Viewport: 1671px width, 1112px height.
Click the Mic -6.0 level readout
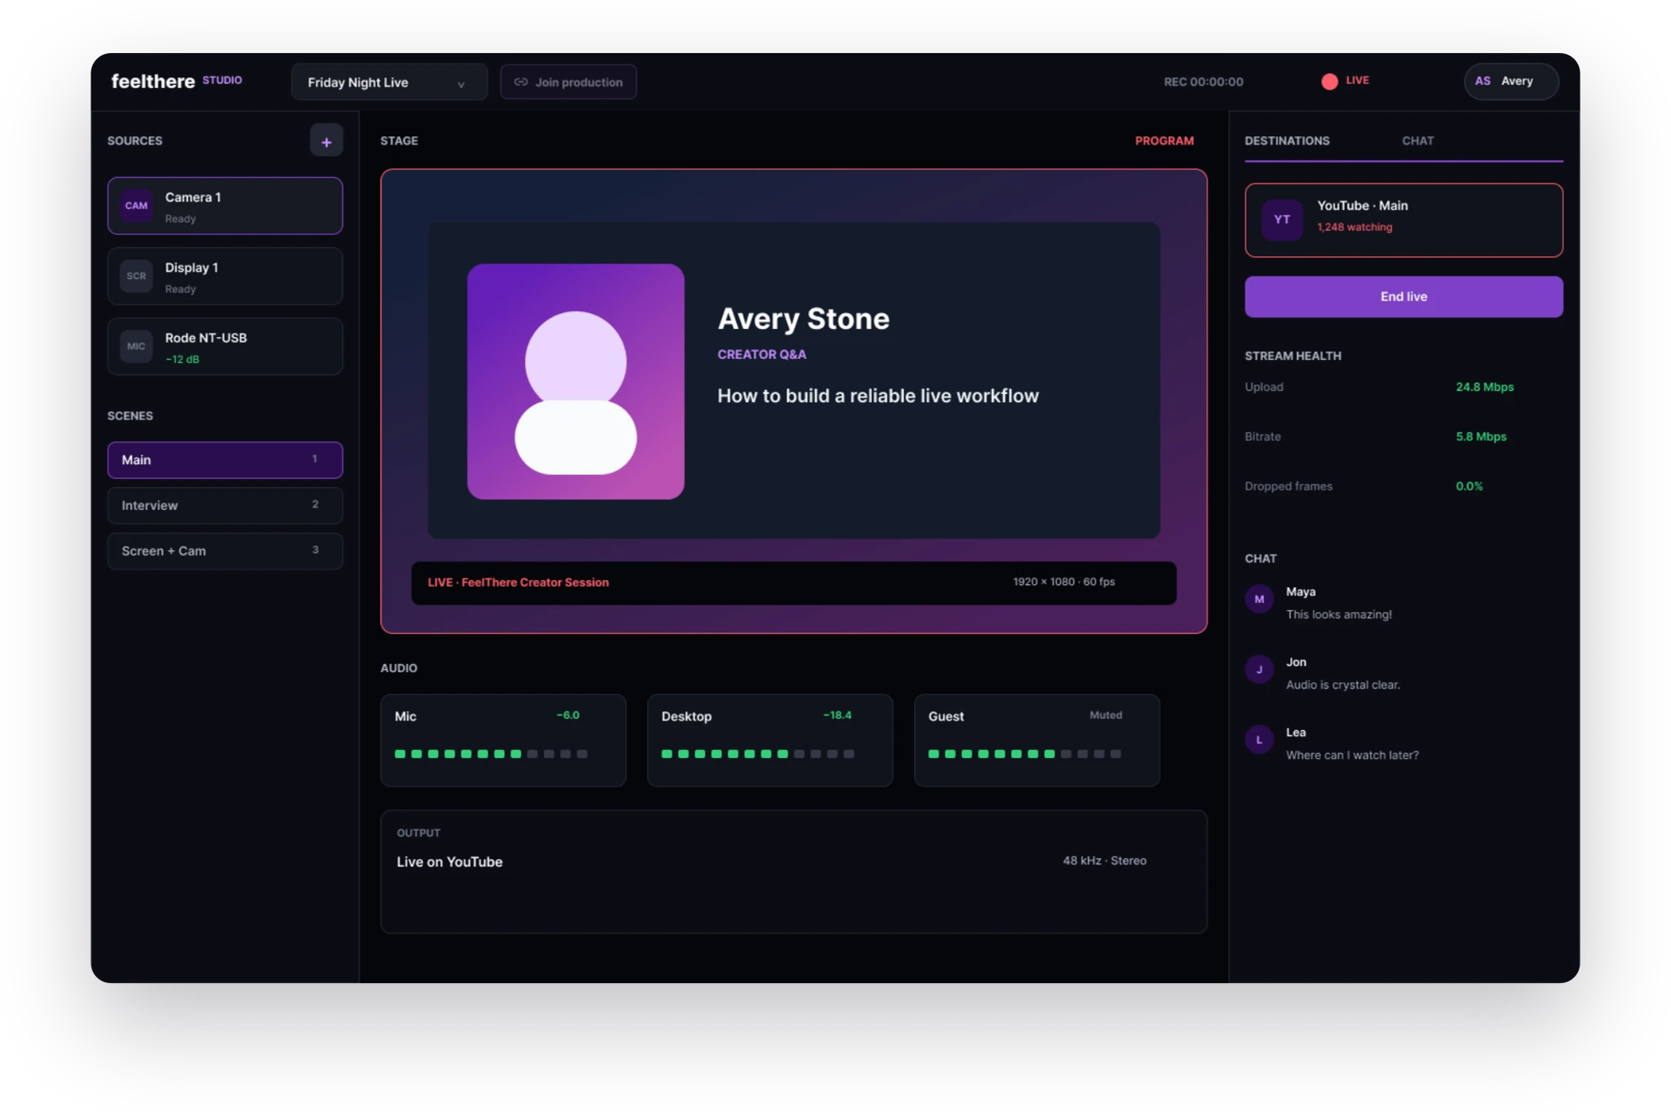point(568,715)
